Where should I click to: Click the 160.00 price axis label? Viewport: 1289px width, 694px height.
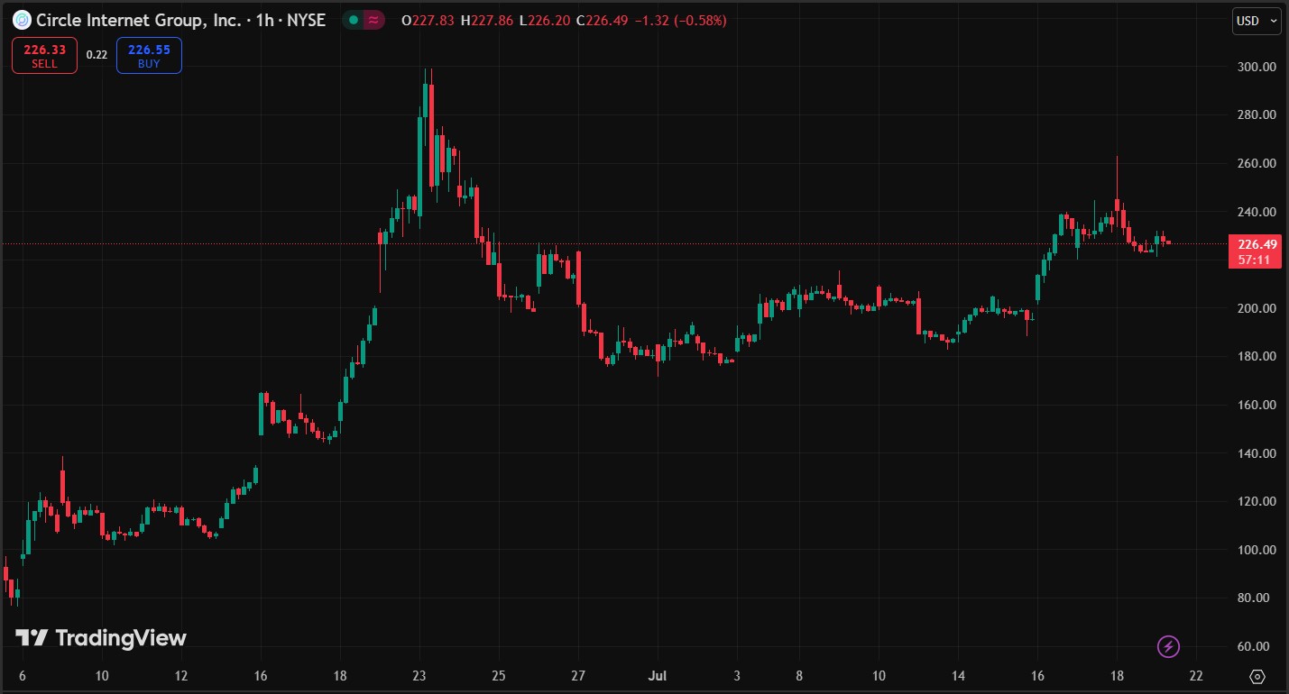[1257, 405]
